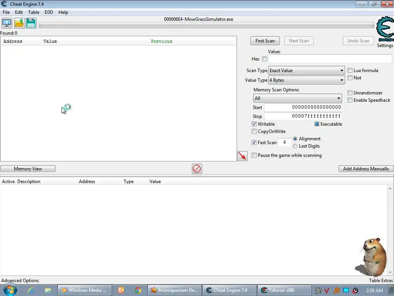This screenshot has width=394, height=296.
Task: Select the Last Digits radio button
Action: (x=295, y=146)
